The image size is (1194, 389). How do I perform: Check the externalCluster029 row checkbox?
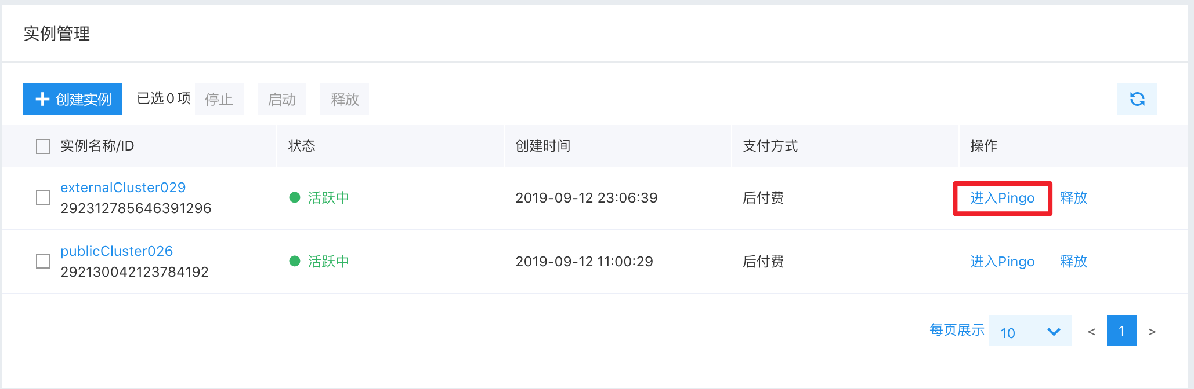pos(43,197)
